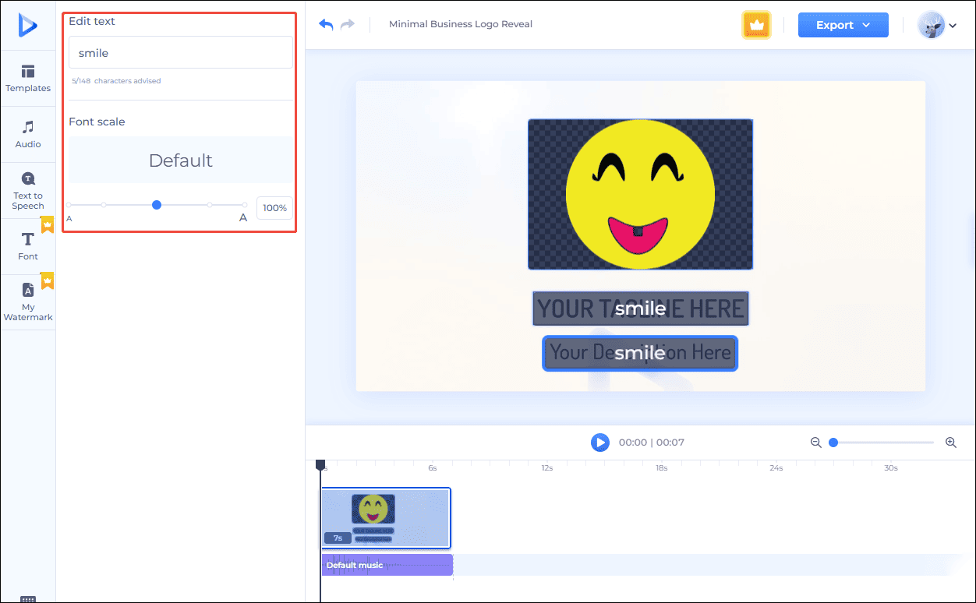The image size is (976, 603).
Task: Open the Audio panel
Action: (28, 133)
